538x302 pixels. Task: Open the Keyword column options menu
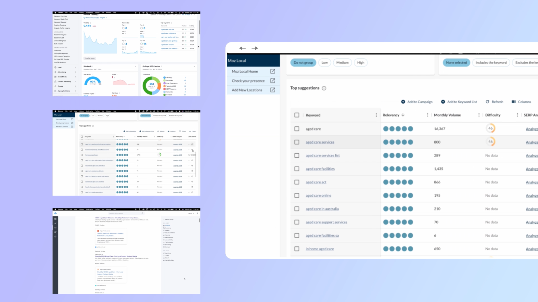pos(376,115)
